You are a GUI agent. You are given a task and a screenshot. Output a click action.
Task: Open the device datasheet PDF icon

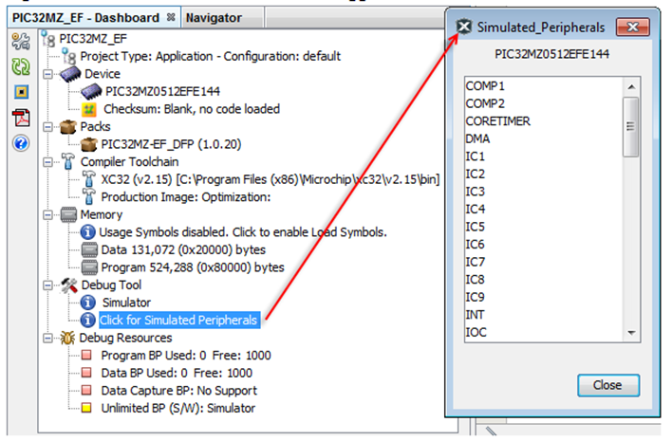pyautogui.click(x=22, y=118)
